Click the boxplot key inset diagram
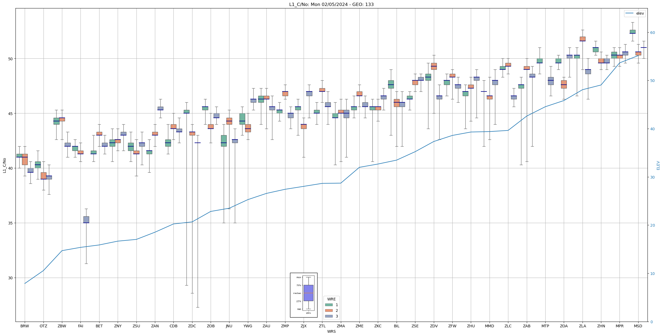 (x=304, y=295)
